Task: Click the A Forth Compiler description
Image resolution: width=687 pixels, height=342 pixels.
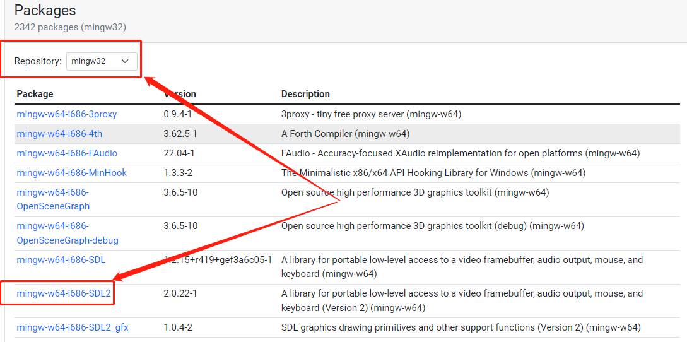Action: coord(345,134)
